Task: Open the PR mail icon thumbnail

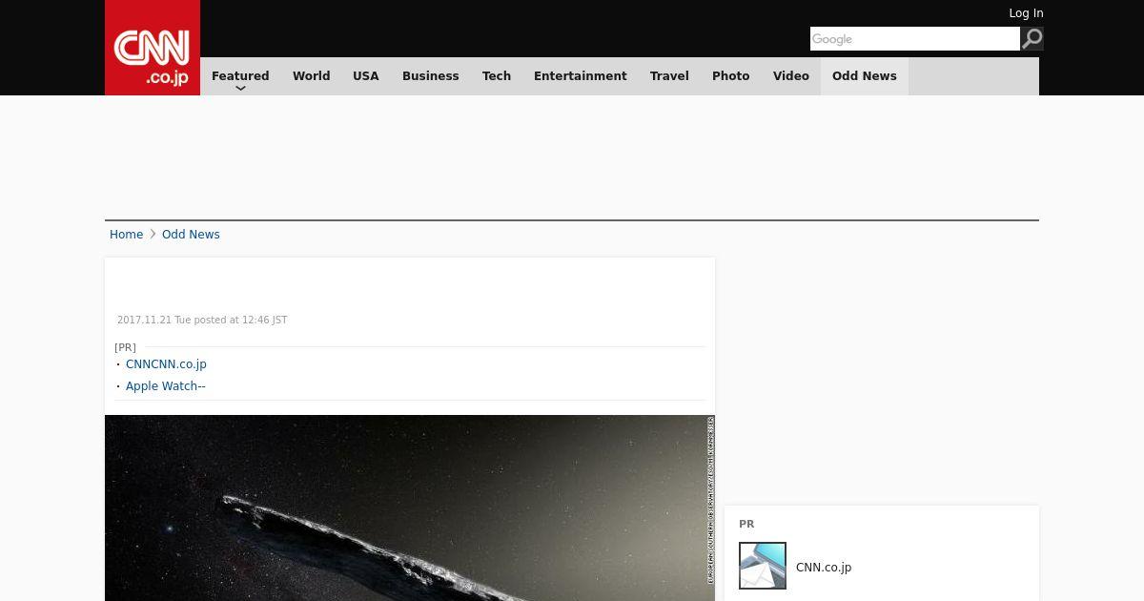Action: (x=763, y=566)
